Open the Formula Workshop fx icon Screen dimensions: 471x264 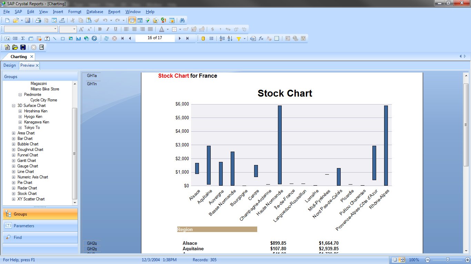coord(261,38)
